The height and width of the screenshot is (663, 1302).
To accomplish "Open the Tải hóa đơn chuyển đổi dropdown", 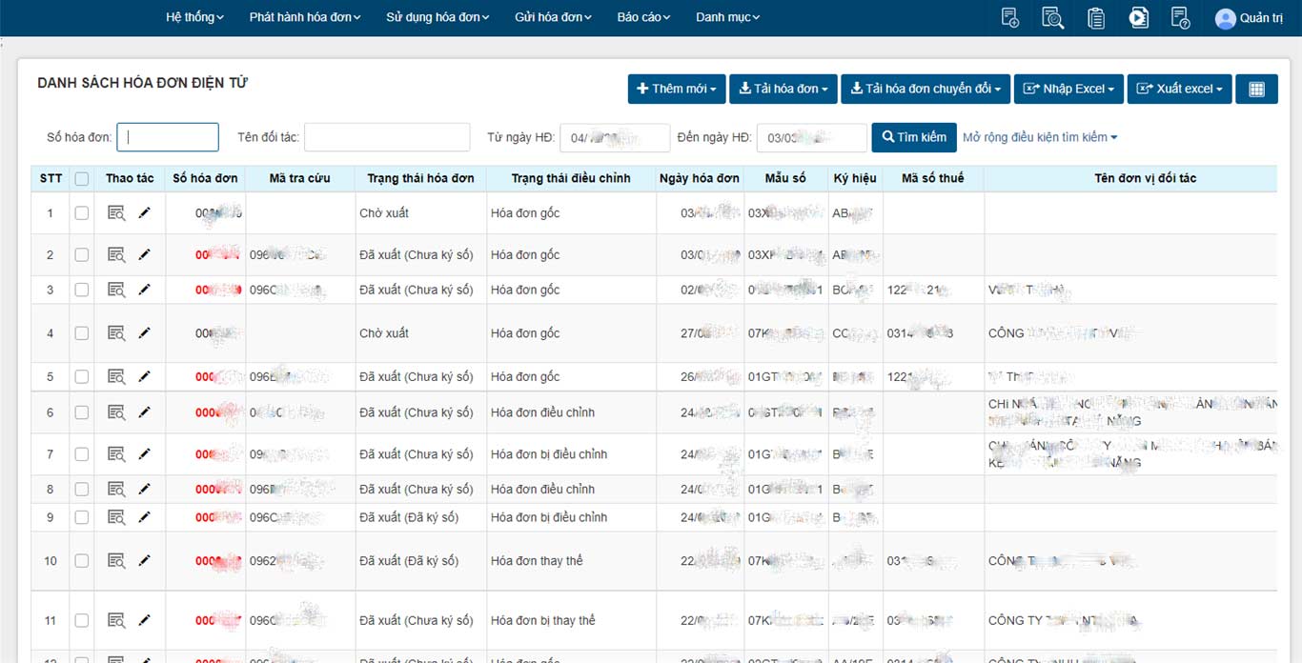I will 925,89.
